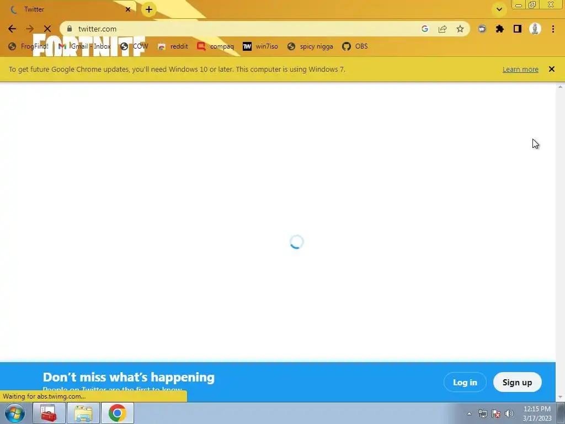Click the Show desktop strip
Screen dimensions: 565x424
pyautogui.click(x=561, y=413)
